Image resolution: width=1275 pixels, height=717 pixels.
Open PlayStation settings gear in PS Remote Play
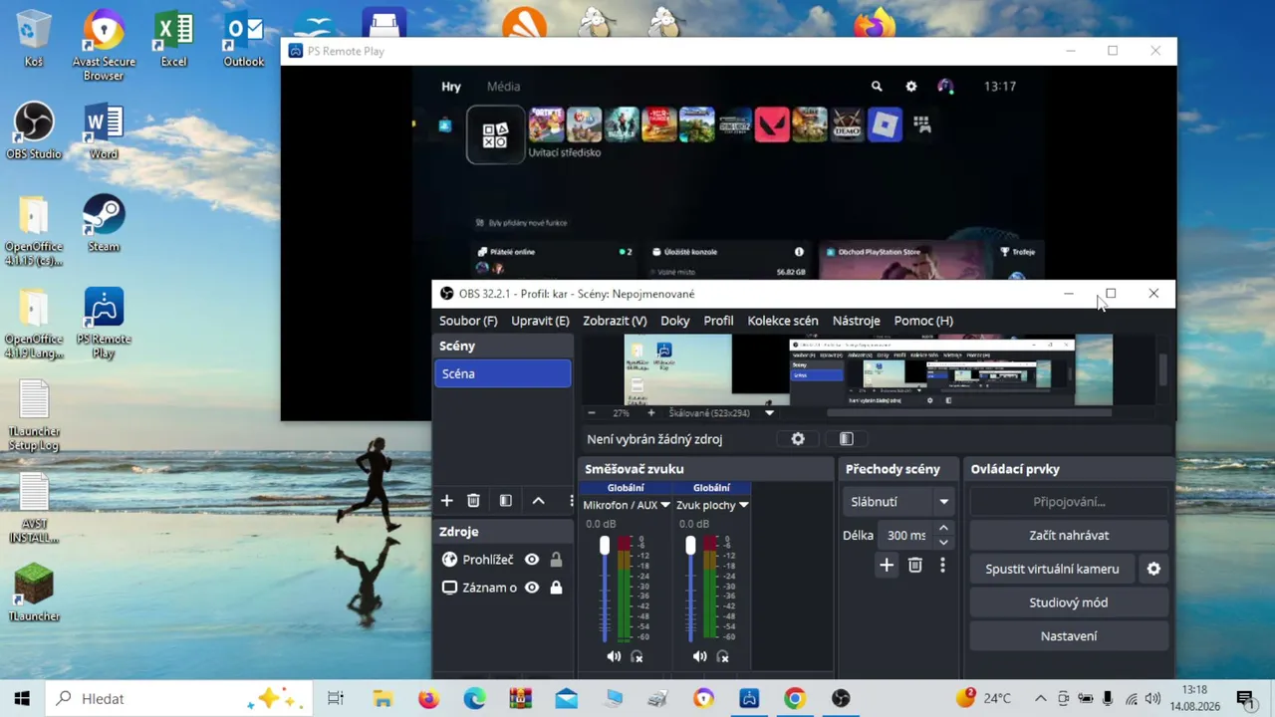910,87
